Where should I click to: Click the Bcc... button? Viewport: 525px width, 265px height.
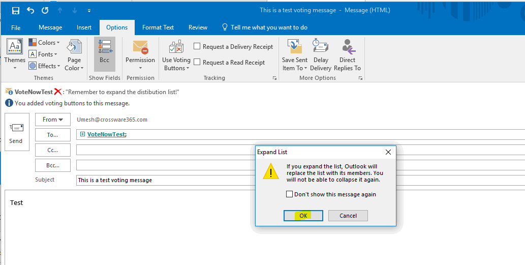click(x=53, y=165)
